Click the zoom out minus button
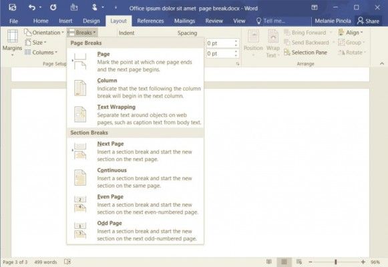 pyautogui.click(x=311, y=262)
